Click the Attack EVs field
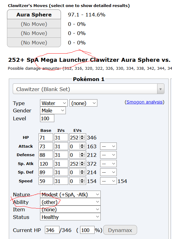 point(77,146)
